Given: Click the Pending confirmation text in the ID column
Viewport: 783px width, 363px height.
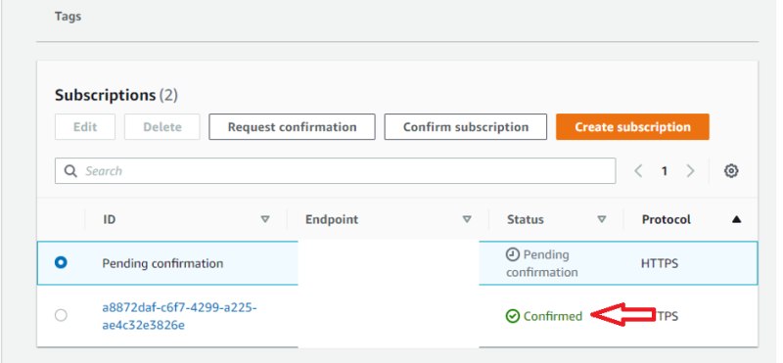Looking at the screenshot, I should tap(162, 263).
